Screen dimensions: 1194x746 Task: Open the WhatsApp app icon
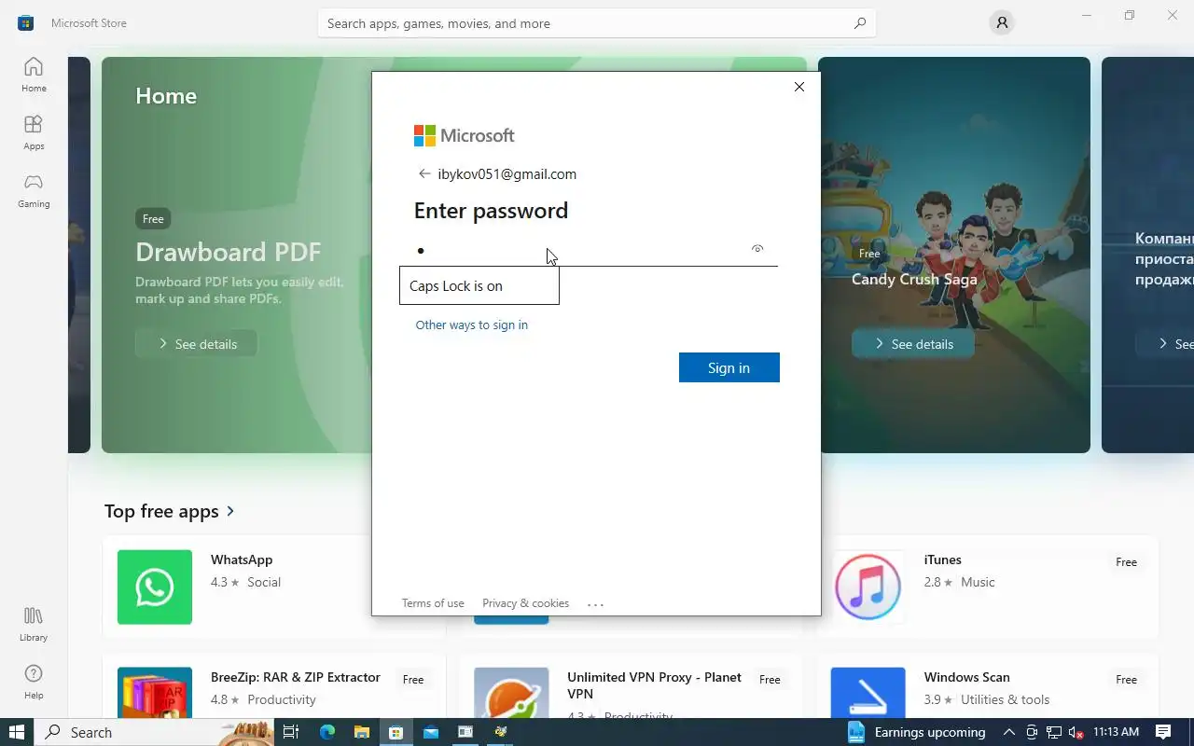(155, 587)
